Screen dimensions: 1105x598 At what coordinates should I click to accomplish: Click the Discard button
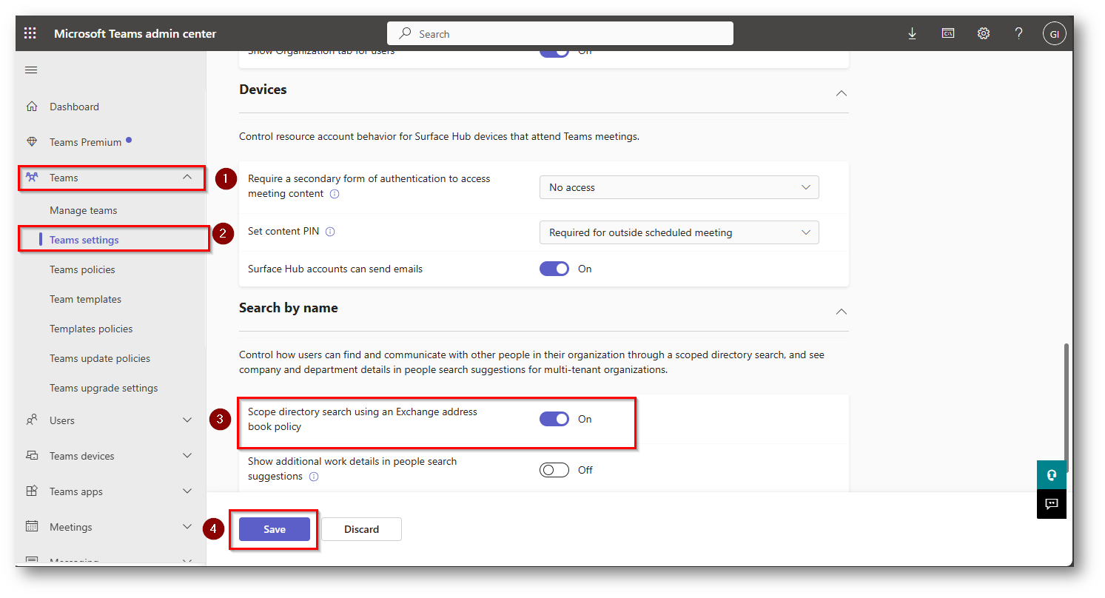[x=361, y=529]
